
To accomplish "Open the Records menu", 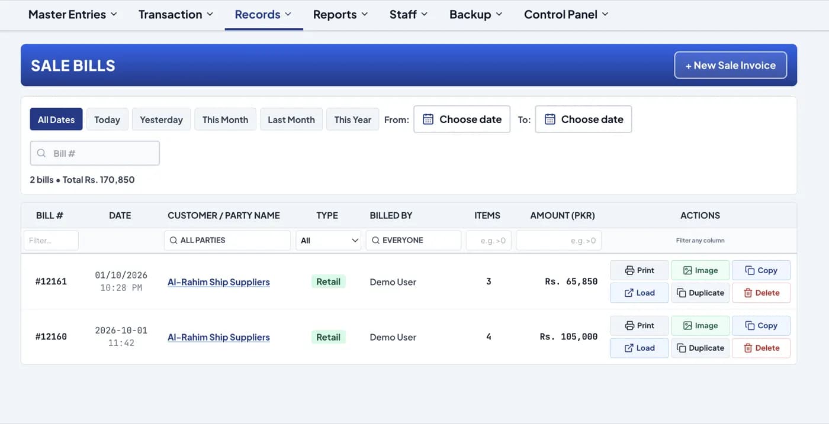I will [x=264, y=14].
